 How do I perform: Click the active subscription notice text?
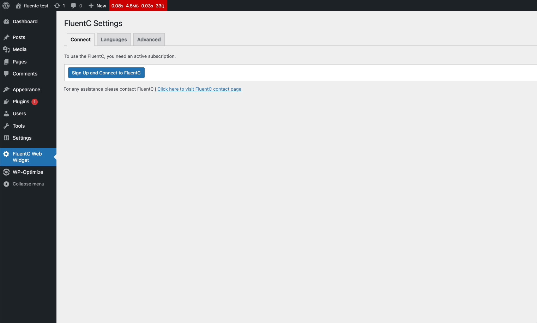coord(120,56)
